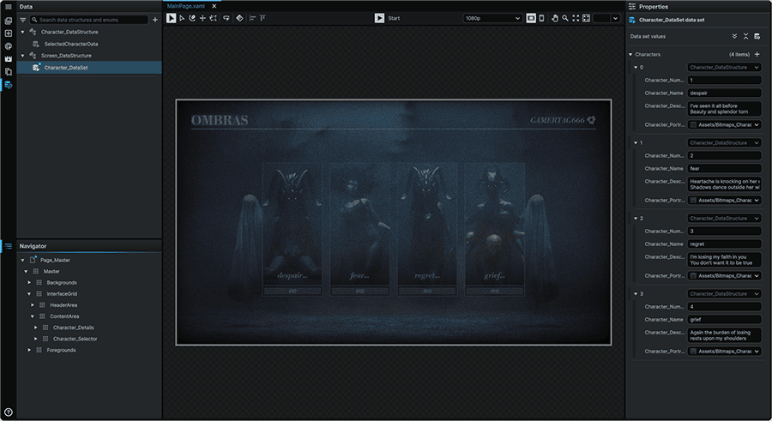Collapse all data set values
Viewport: 772px width, 421px height.
tap(745, 36)
